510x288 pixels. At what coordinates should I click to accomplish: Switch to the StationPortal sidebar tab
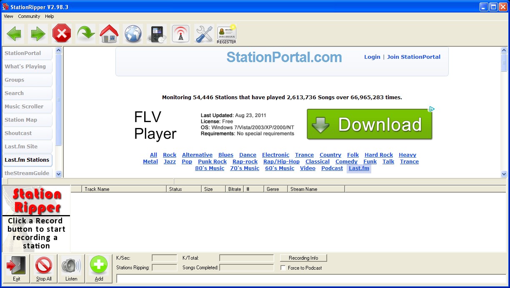click(27, 53)
